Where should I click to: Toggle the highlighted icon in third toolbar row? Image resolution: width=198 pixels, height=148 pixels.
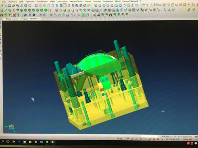click(x=14, y=15)
